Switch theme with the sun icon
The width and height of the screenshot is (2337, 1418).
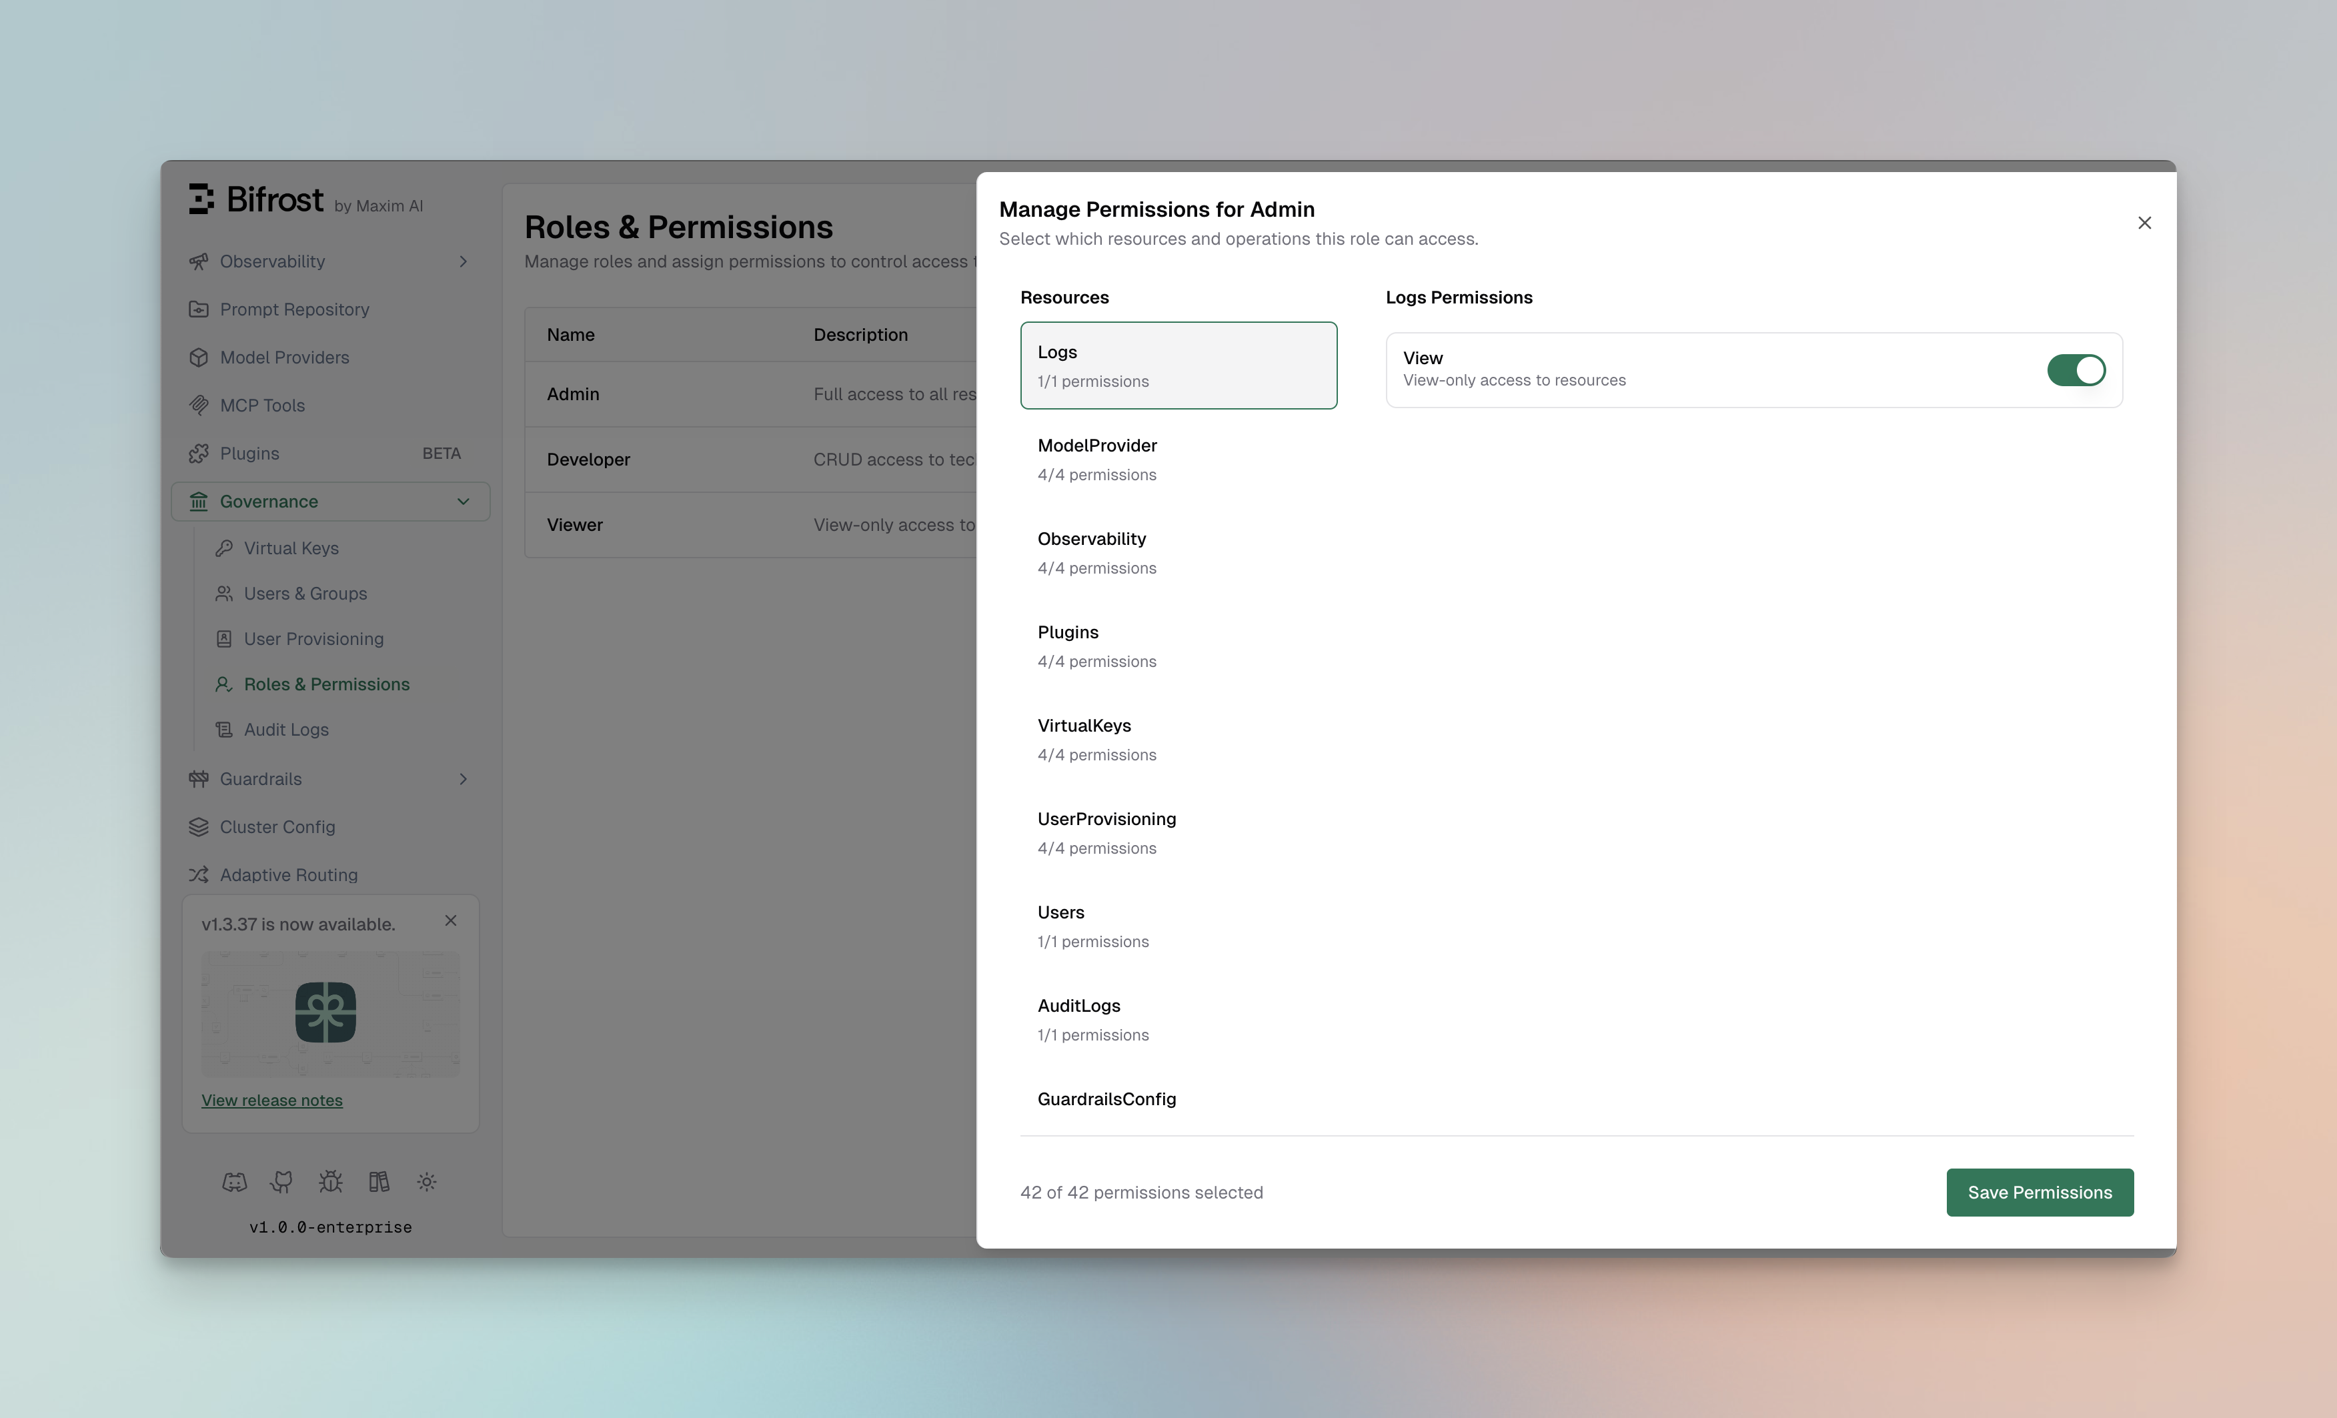(427, 1182)
